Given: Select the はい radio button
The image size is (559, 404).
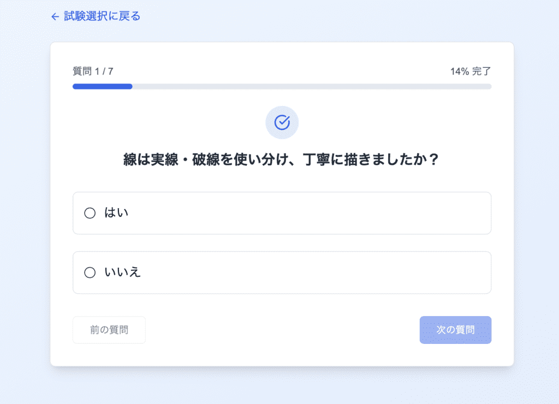Looking at the screenshot, I should tap(90, 213).
